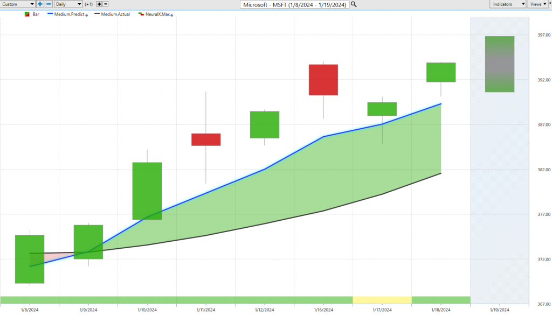Click the black plus forecast increment button
552x315 pixels.
point(99,4)
